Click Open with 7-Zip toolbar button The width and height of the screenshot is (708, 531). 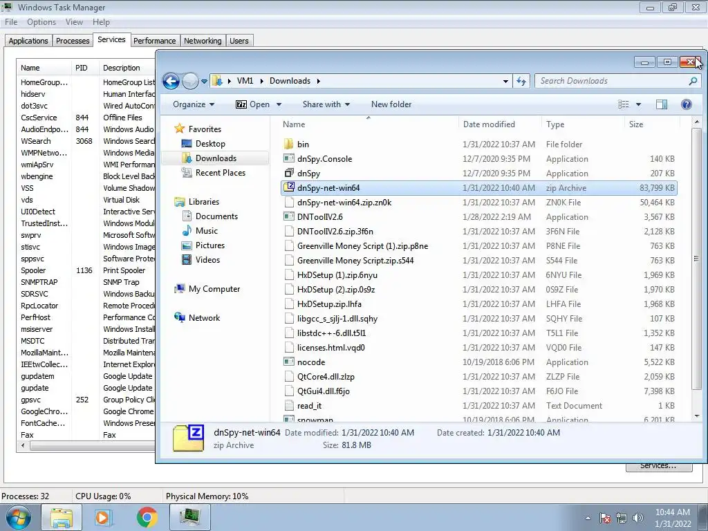pyautogui.click(x=252, y=104)
